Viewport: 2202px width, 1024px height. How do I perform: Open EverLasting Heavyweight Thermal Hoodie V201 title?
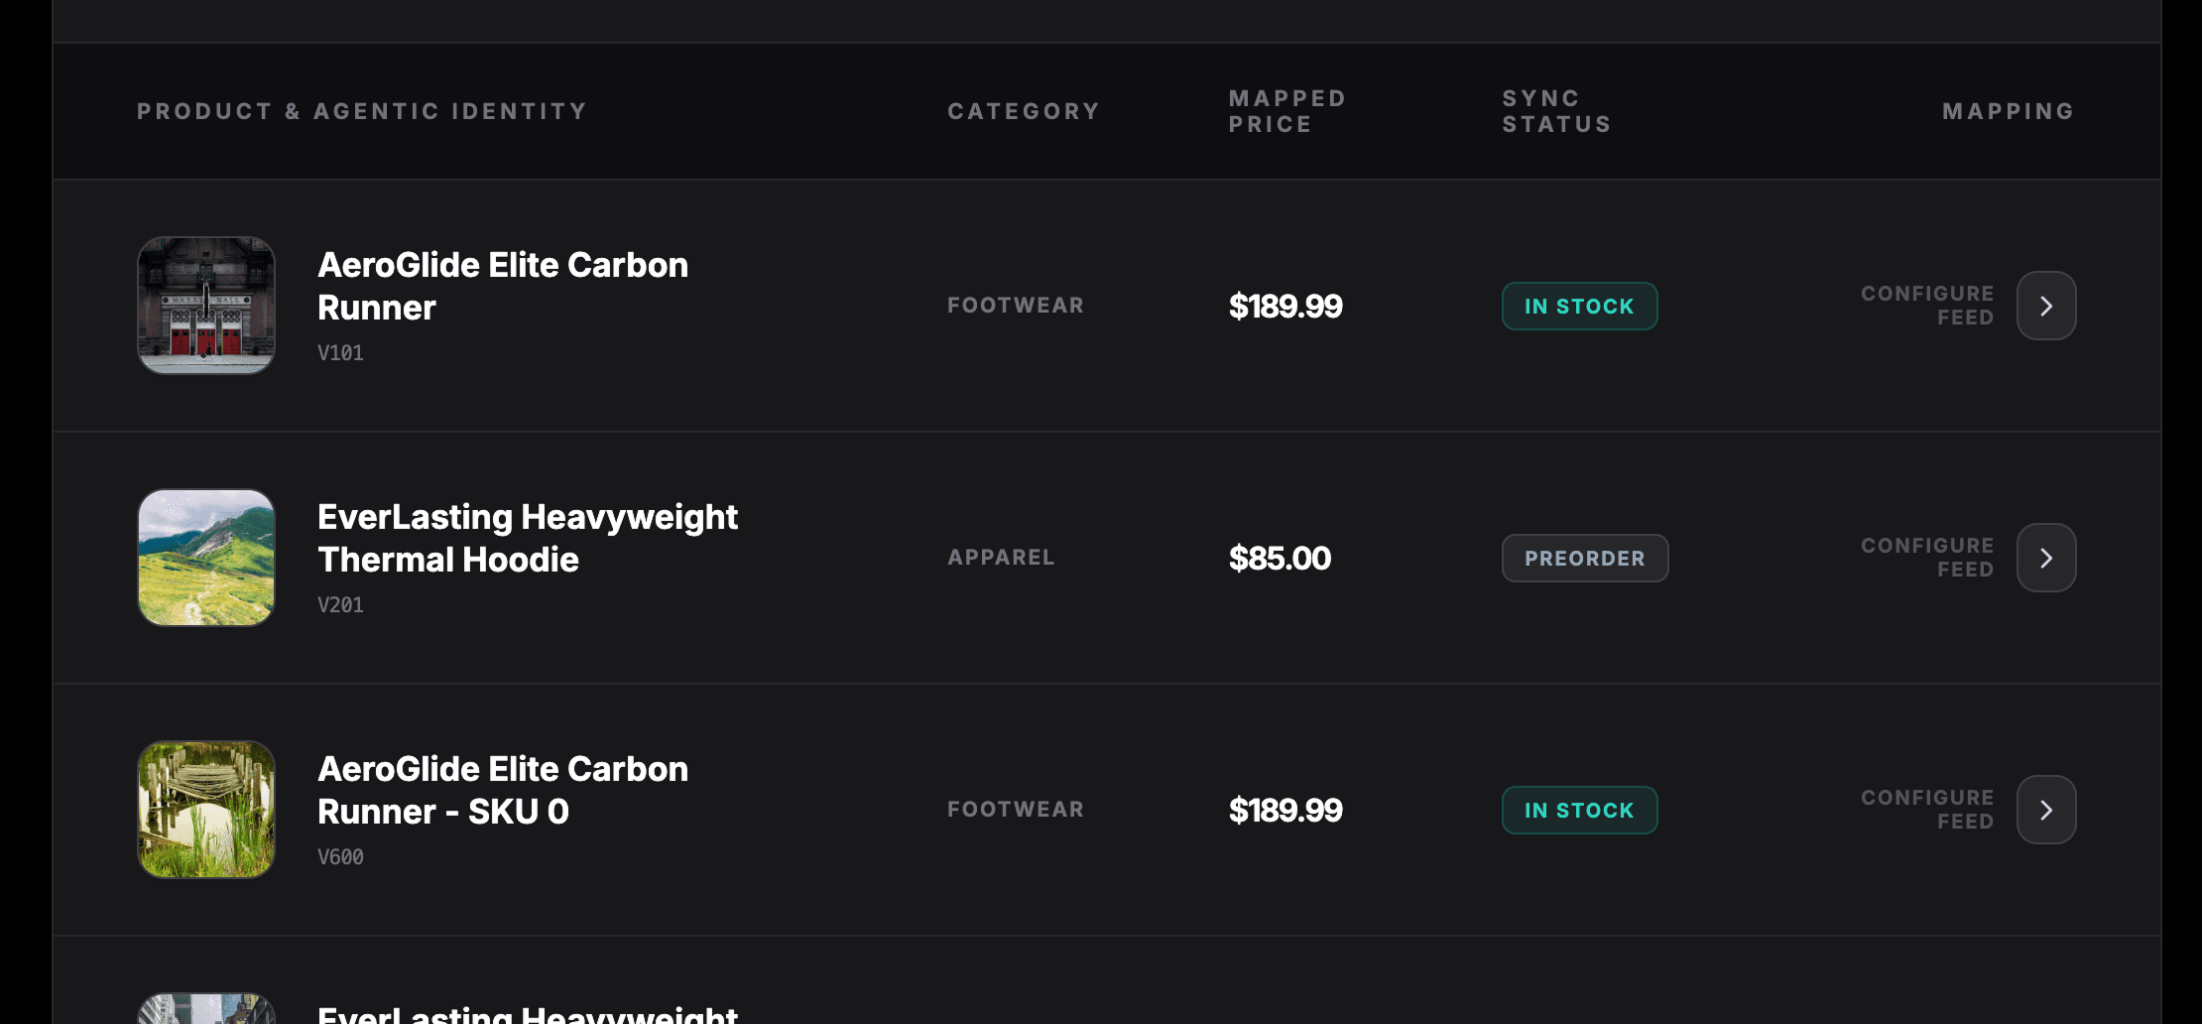coord(527,538)
